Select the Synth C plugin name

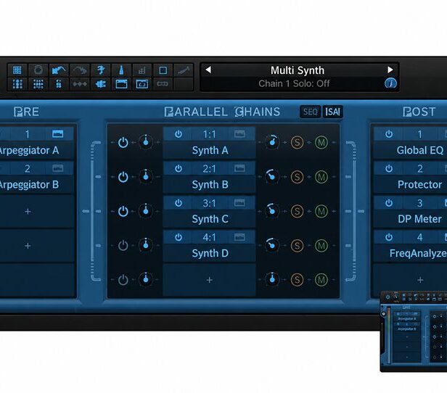tap(210, 219)
